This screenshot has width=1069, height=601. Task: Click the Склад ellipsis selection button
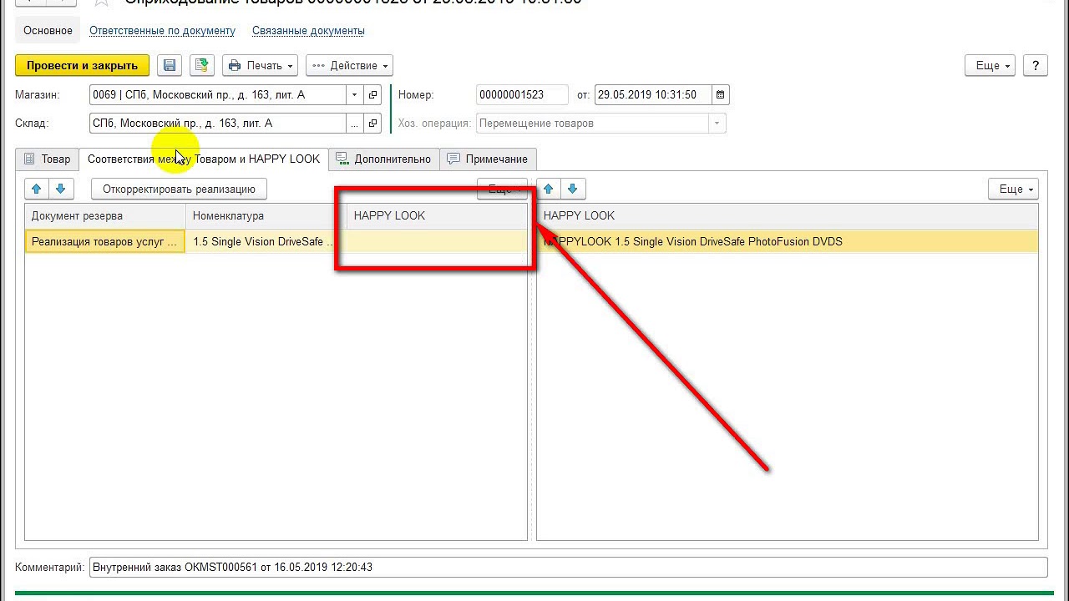click(355, 124)
